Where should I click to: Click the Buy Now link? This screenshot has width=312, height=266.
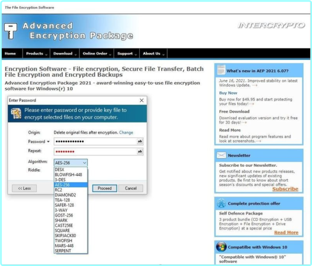click(x=228, y=93)
